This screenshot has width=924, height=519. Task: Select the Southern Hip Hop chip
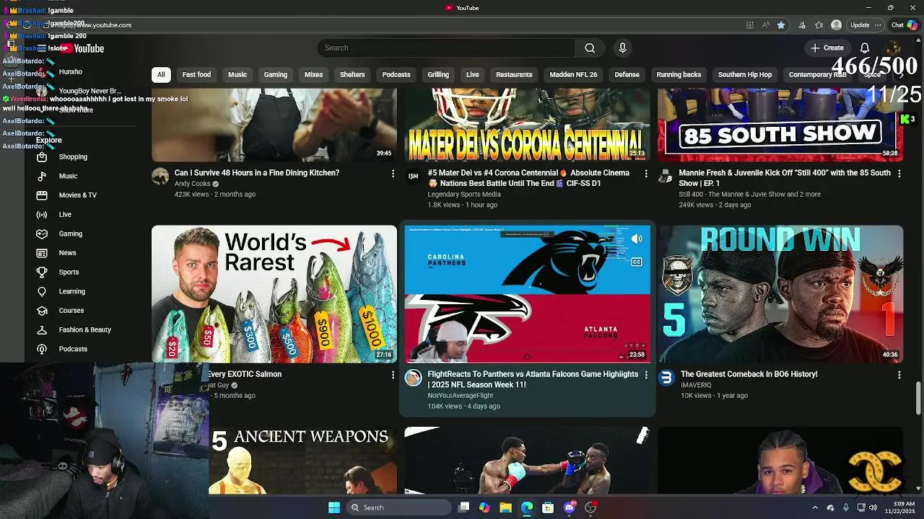[745, 74]
